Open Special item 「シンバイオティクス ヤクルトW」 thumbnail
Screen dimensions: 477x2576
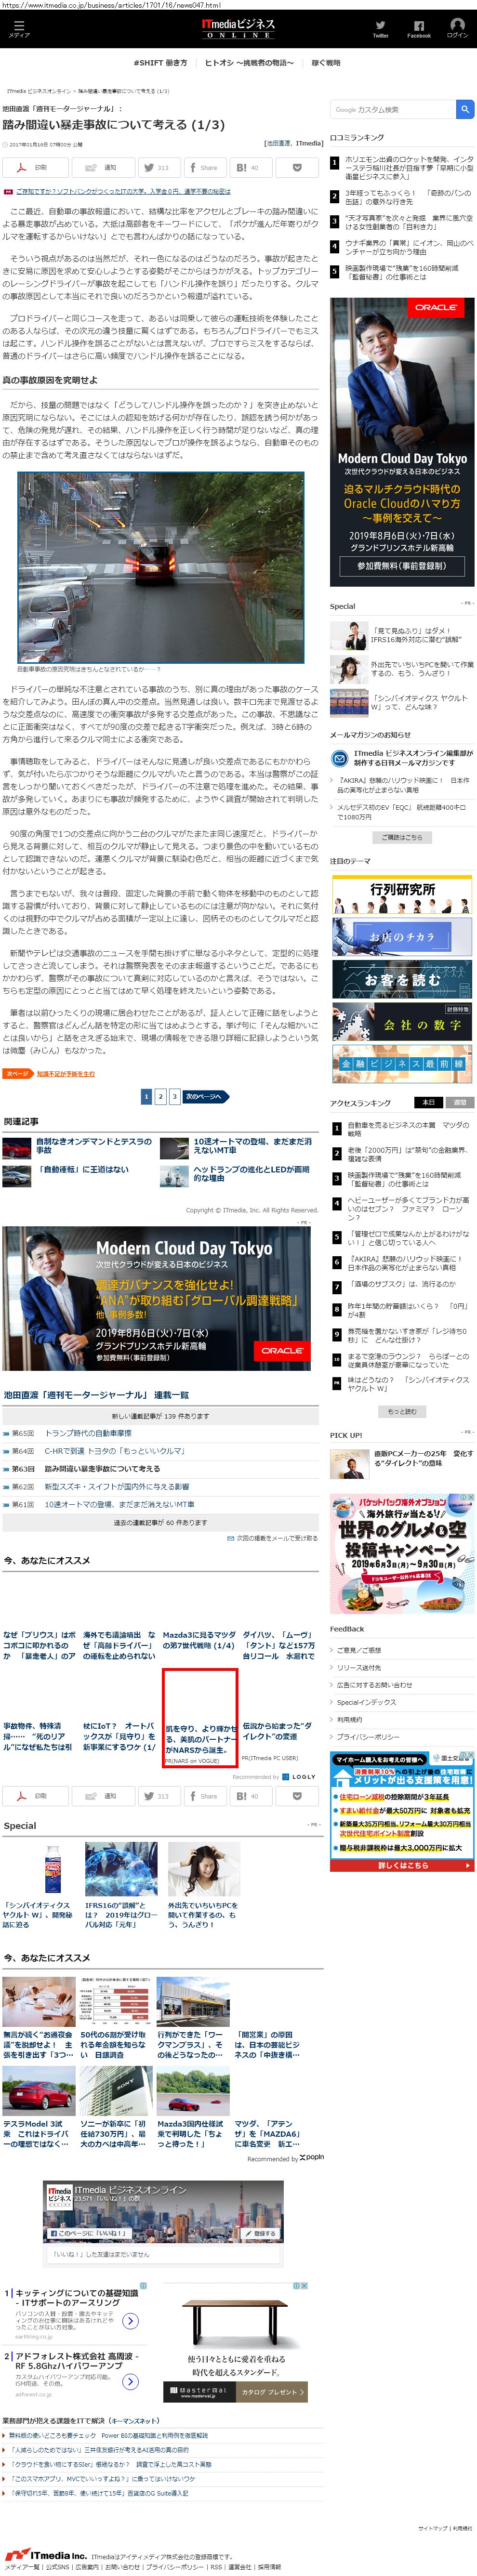coord(54,1868)
